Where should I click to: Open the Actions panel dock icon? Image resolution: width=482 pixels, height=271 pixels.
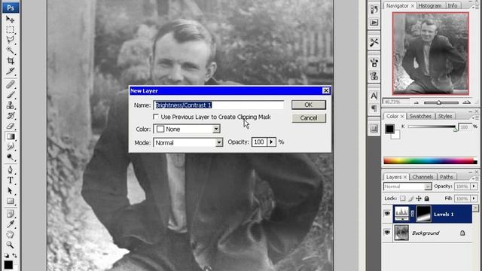click(374, 23)
